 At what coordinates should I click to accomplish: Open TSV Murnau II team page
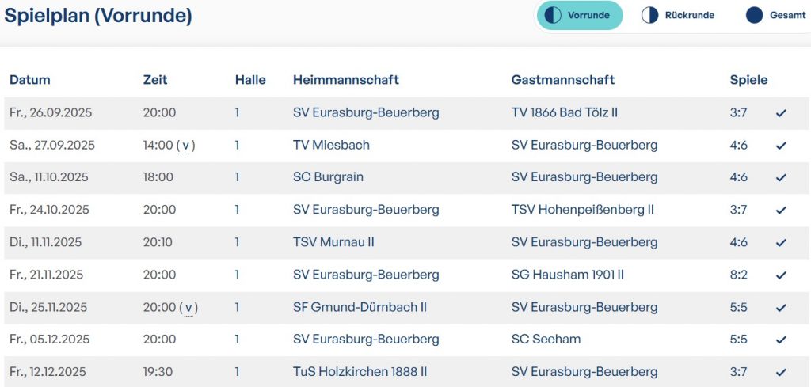tap(333, 242)
